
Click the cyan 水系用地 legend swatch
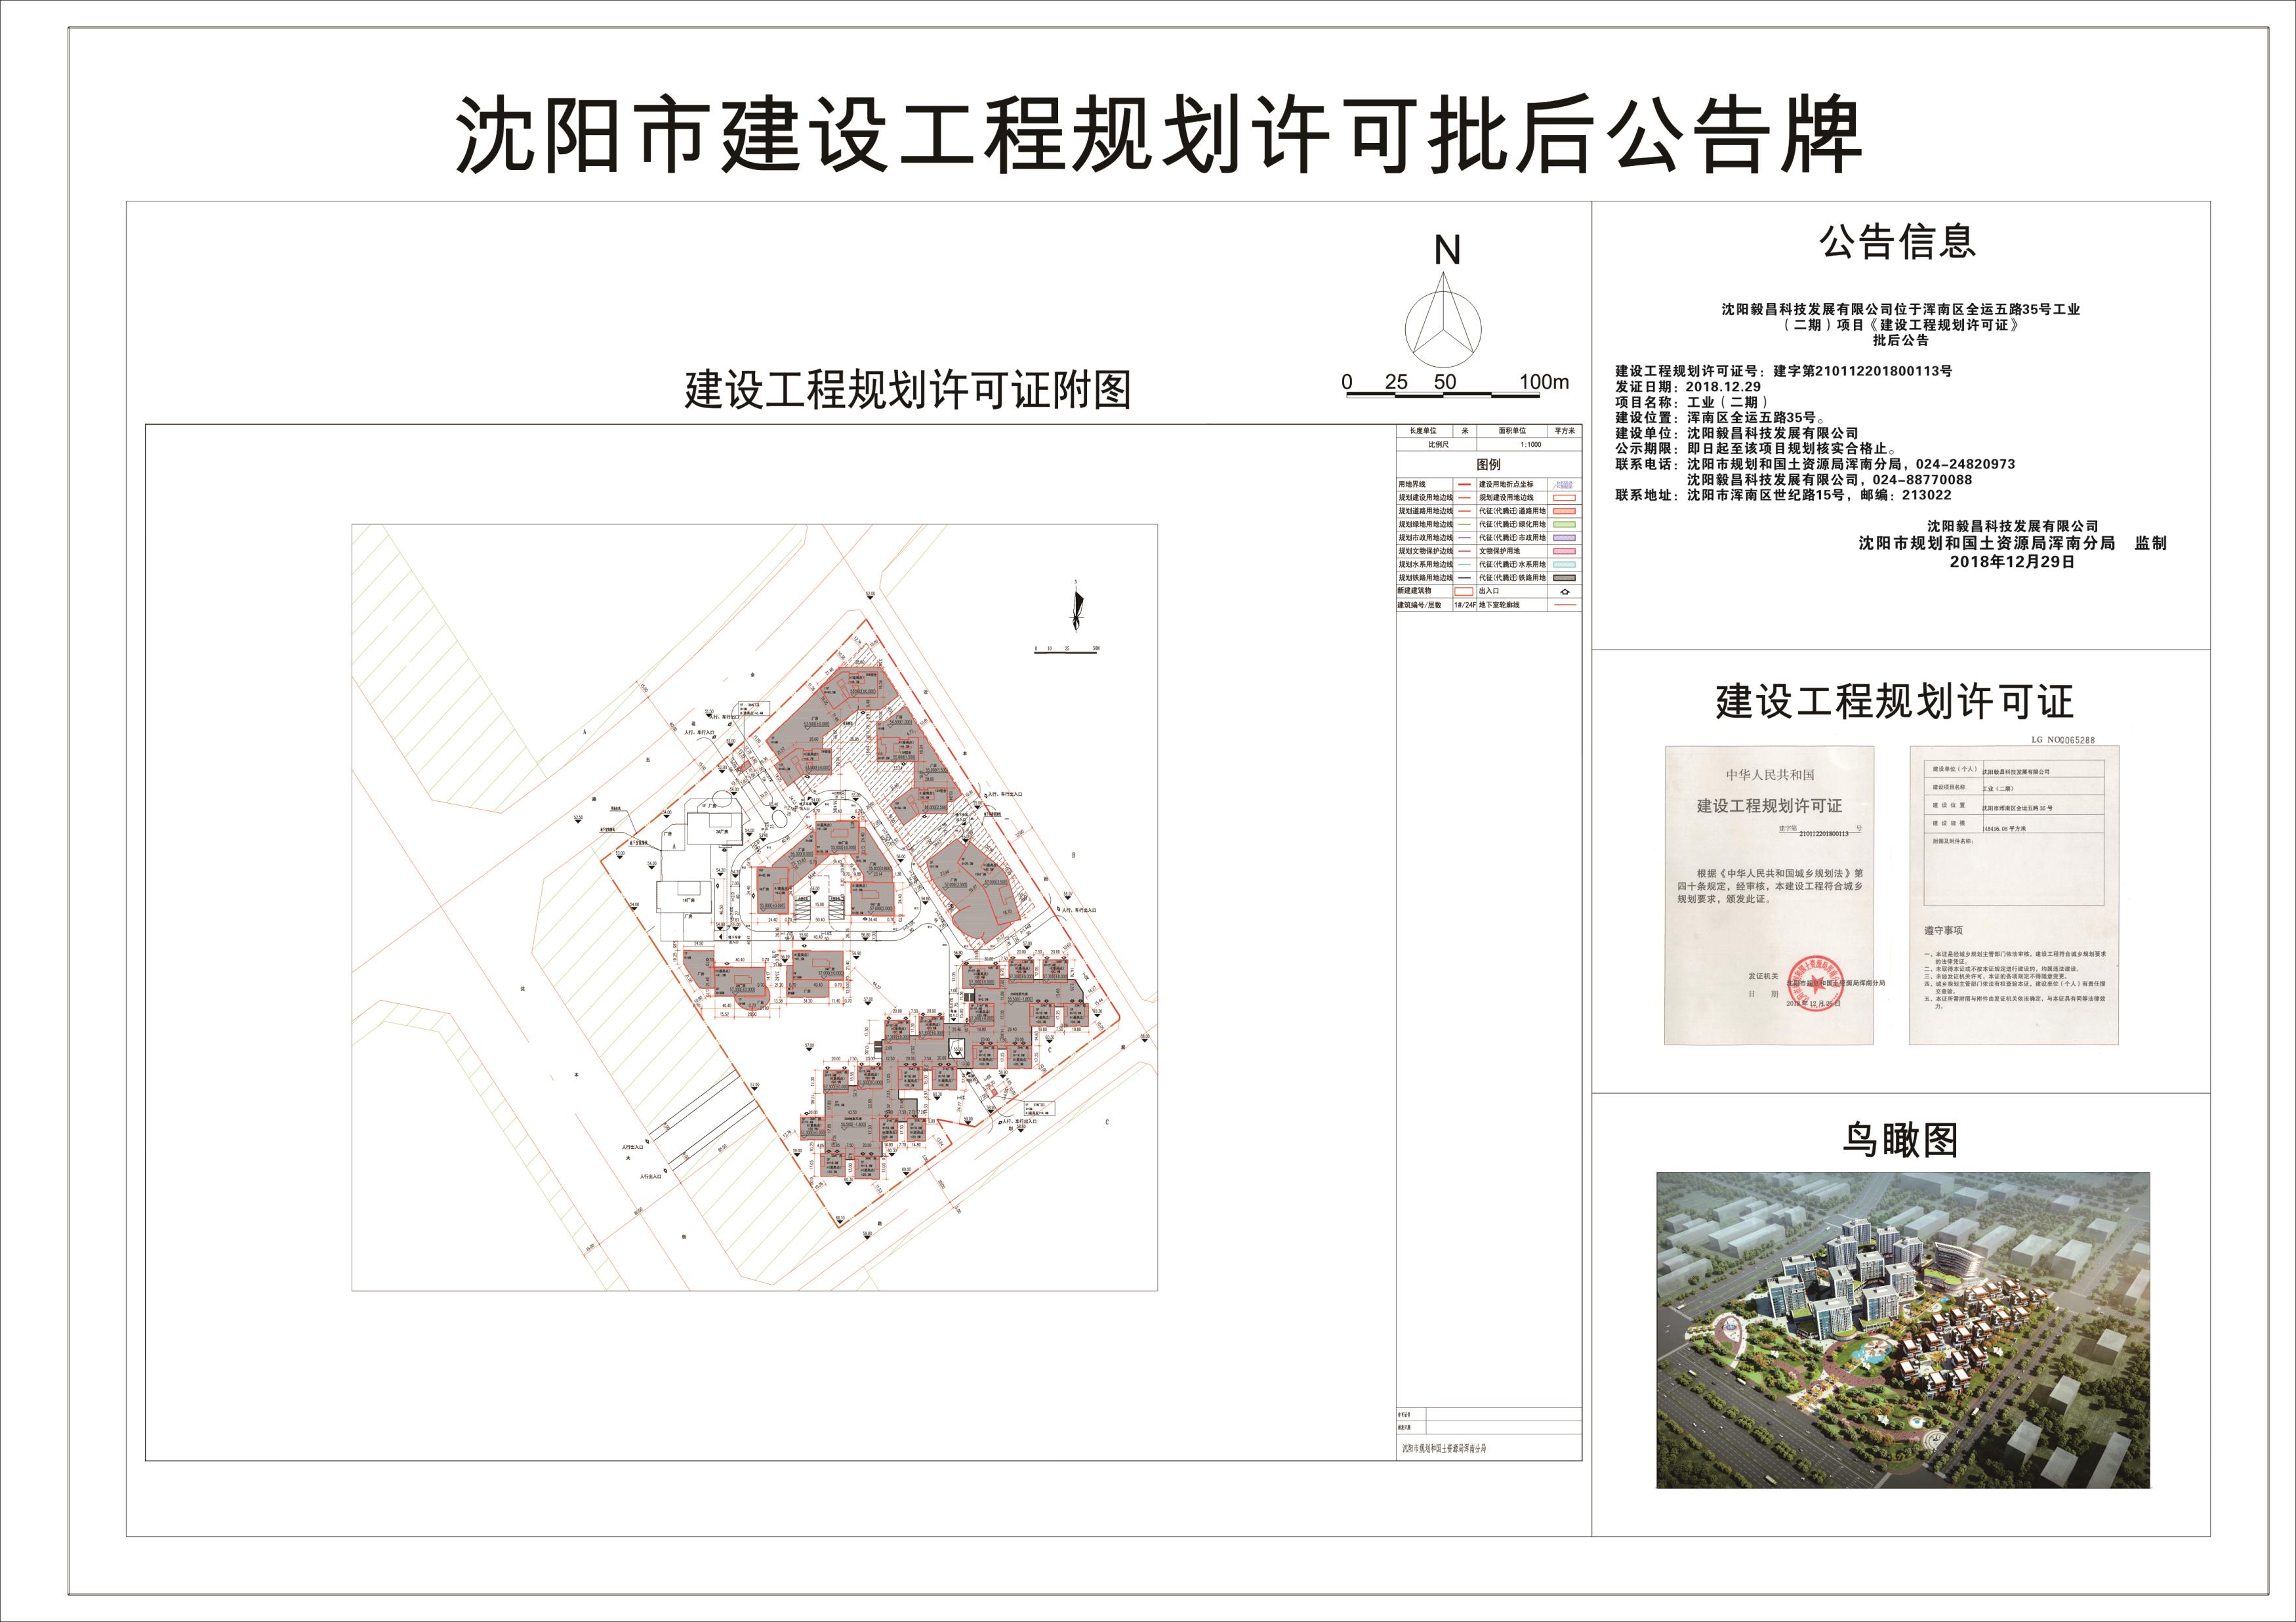click(1565, 565)
